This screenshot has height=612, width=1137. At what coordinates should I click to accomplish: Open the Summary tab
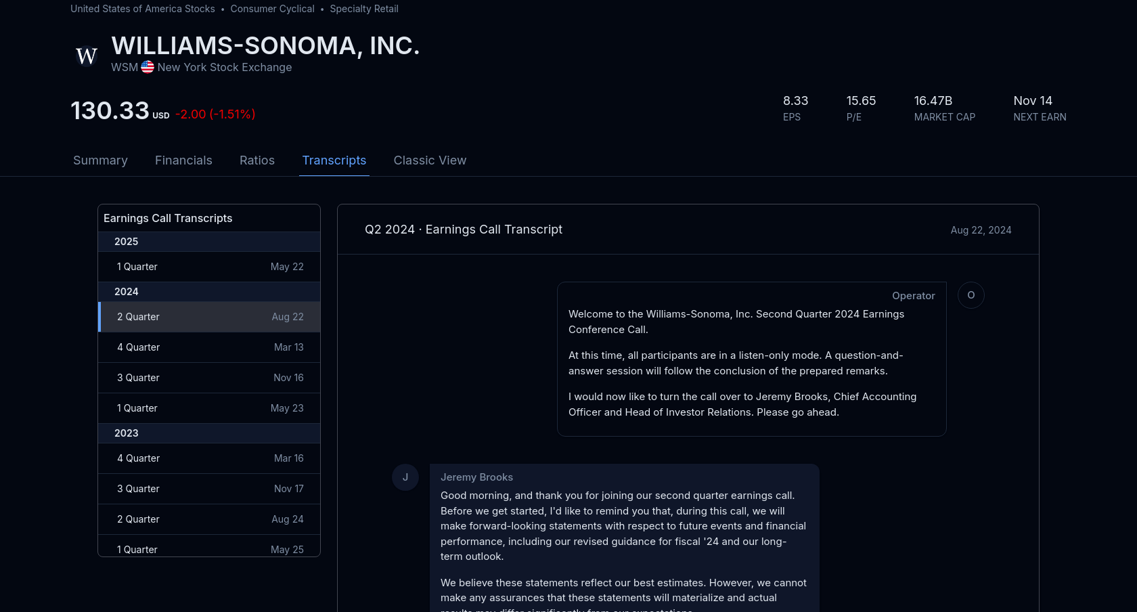pyautogui.click(x=100, y=160)
